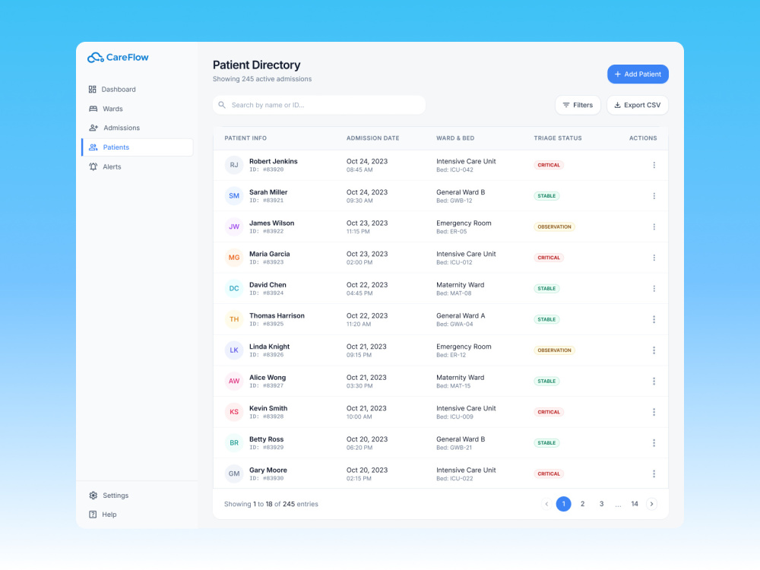
Task: Click the KS avatar for Kevin Smith
Action: click(x=234, y=412)
